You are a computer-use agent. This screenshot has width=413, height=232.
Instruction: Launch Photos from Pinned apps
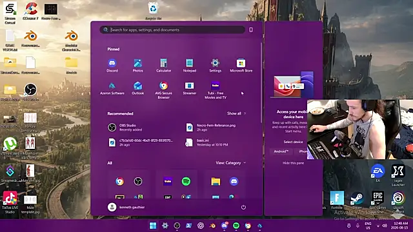(137, 66)
